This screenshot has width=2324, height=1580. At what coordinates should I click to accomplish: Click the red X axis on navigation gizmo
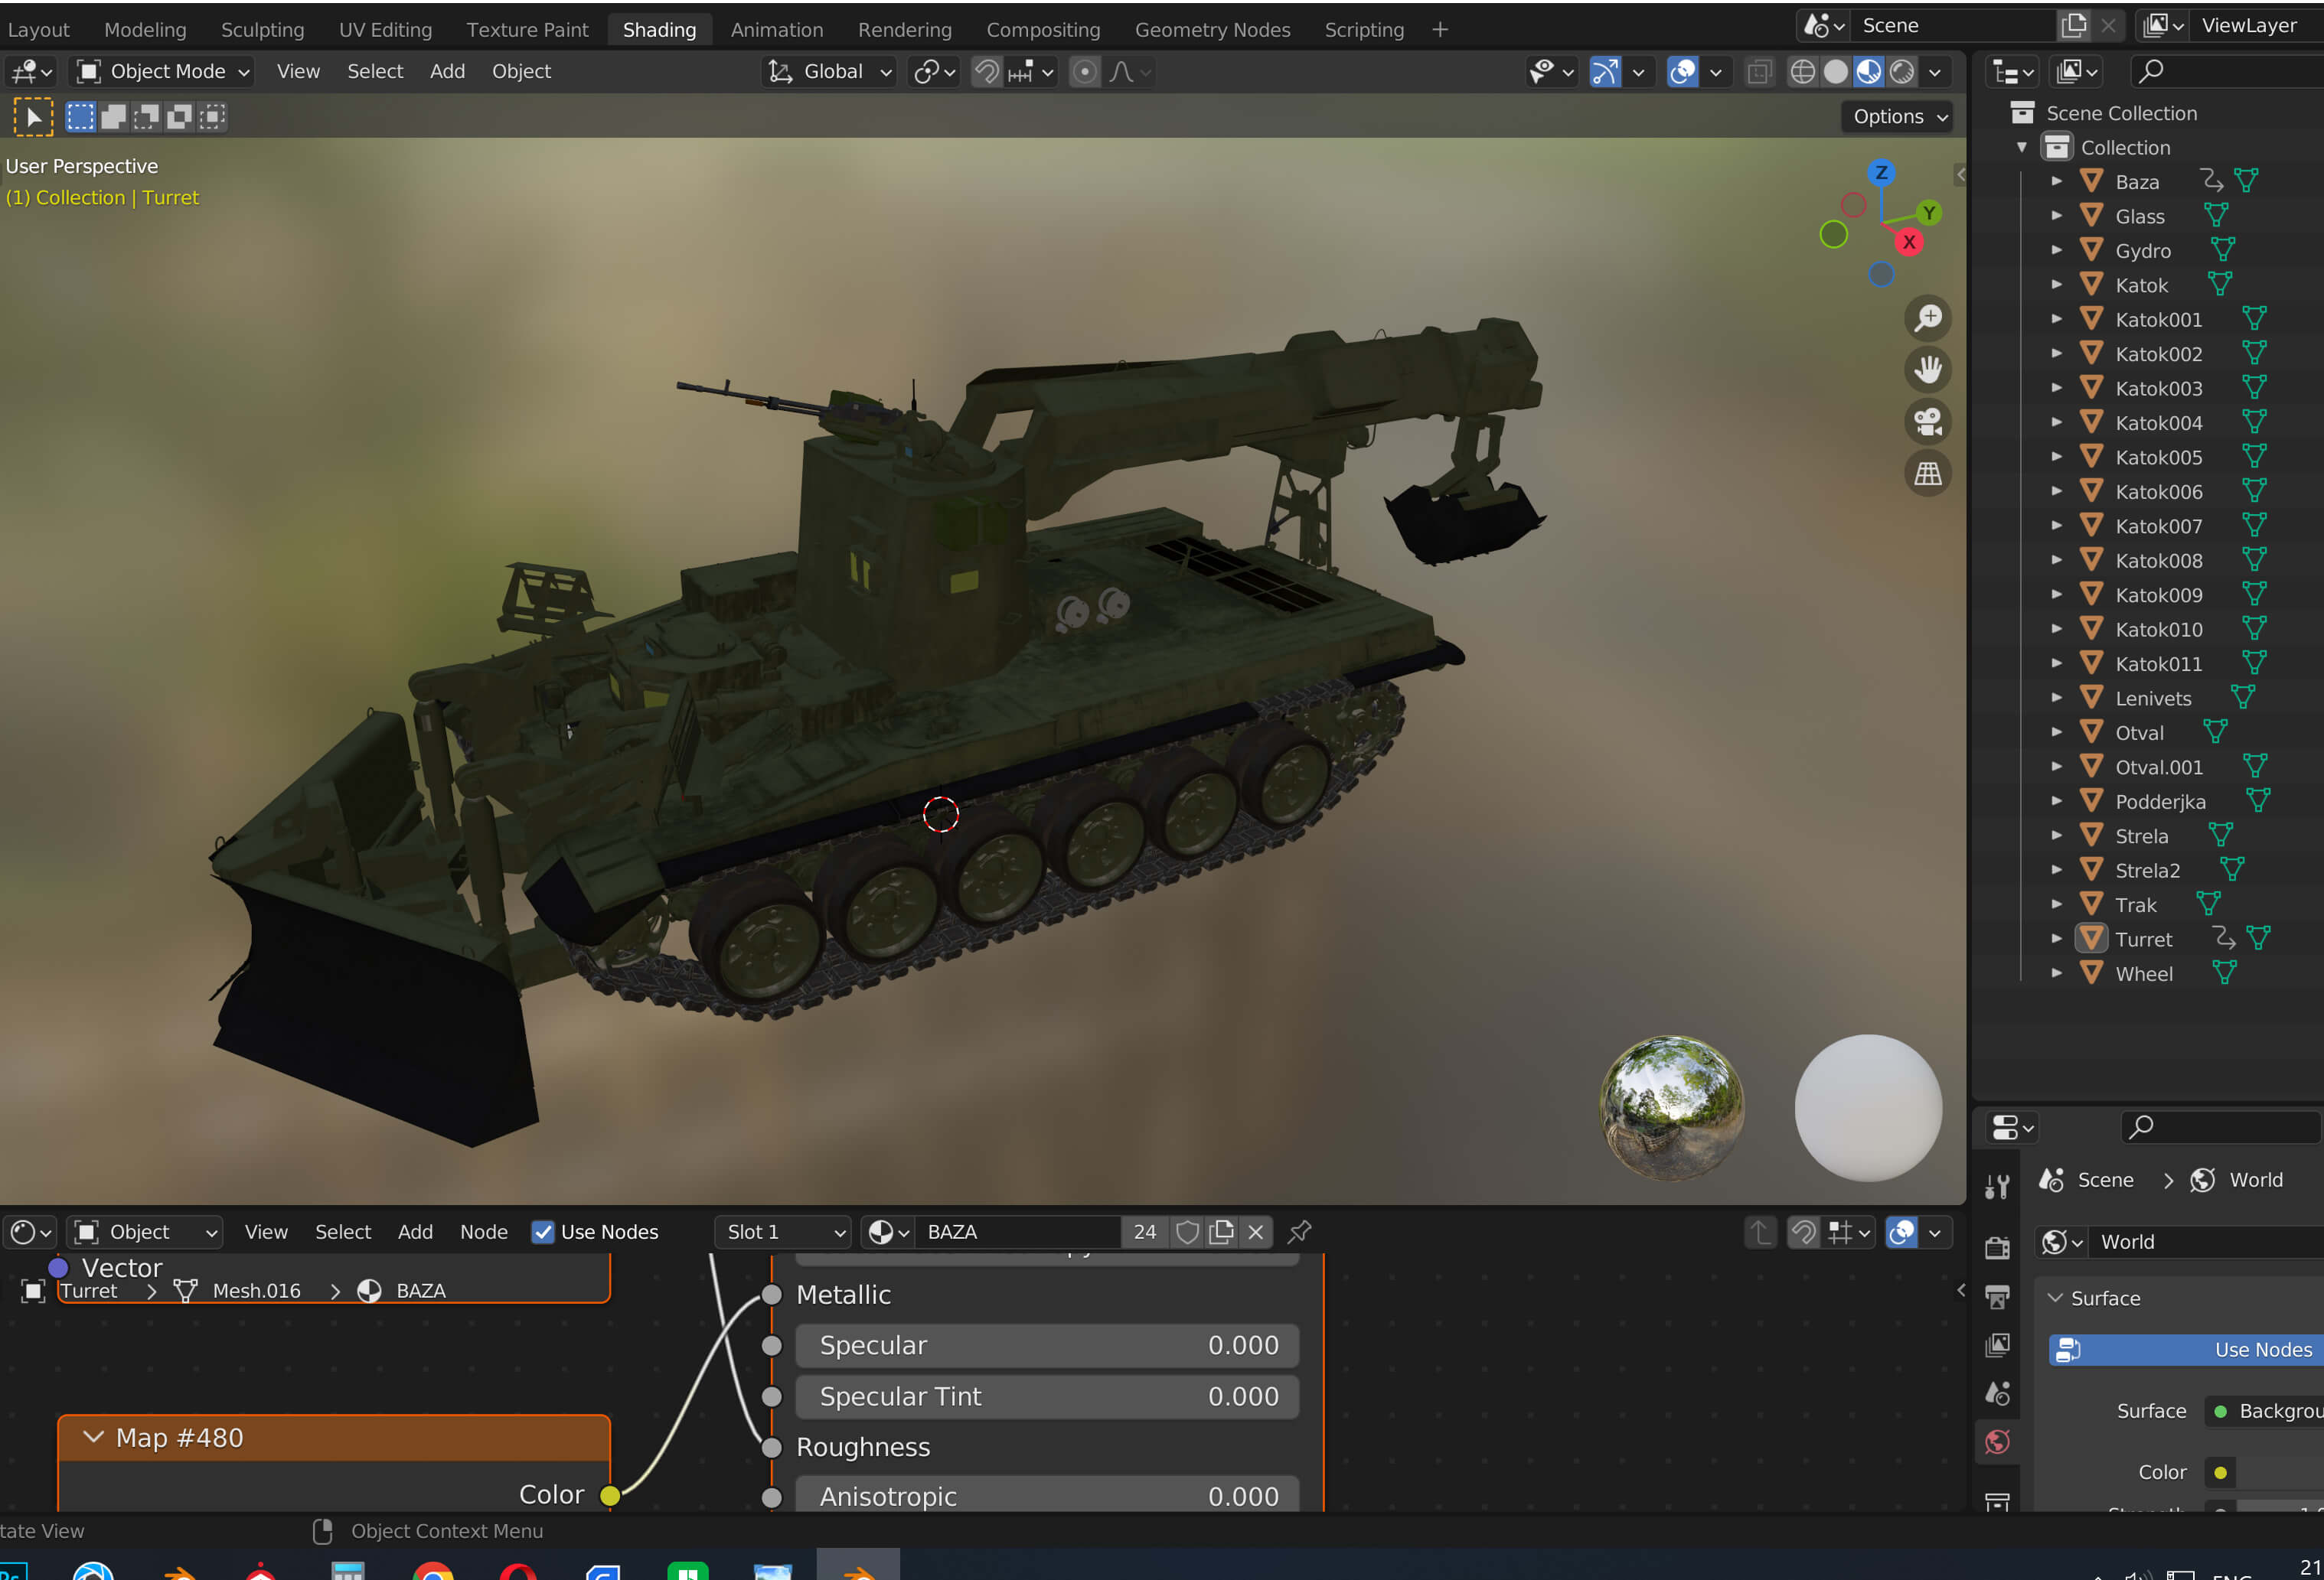tap(1909, 242)
